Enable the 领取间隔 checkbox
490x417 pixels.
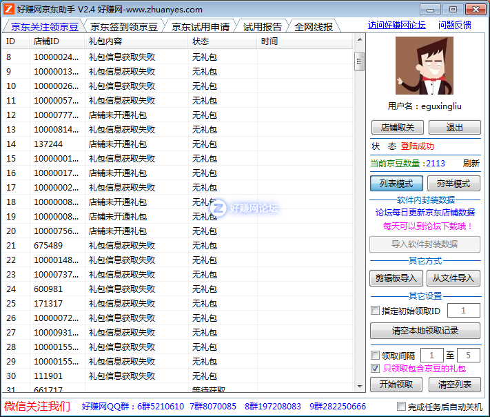[375, 356]
